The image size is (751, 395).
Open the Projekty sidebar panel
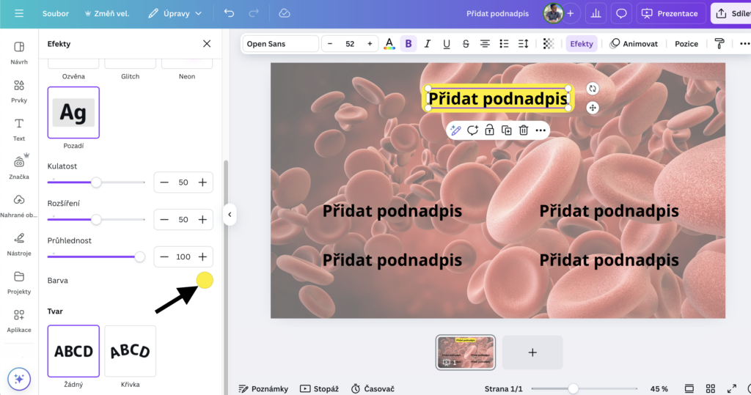coord(19,282)
